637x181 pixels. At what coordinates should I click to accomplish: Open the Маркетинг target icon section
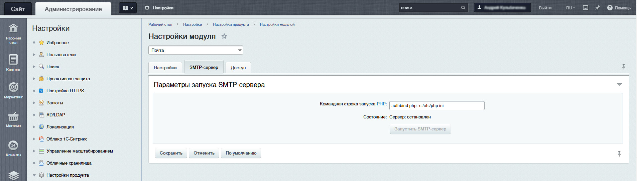(13, 90)
